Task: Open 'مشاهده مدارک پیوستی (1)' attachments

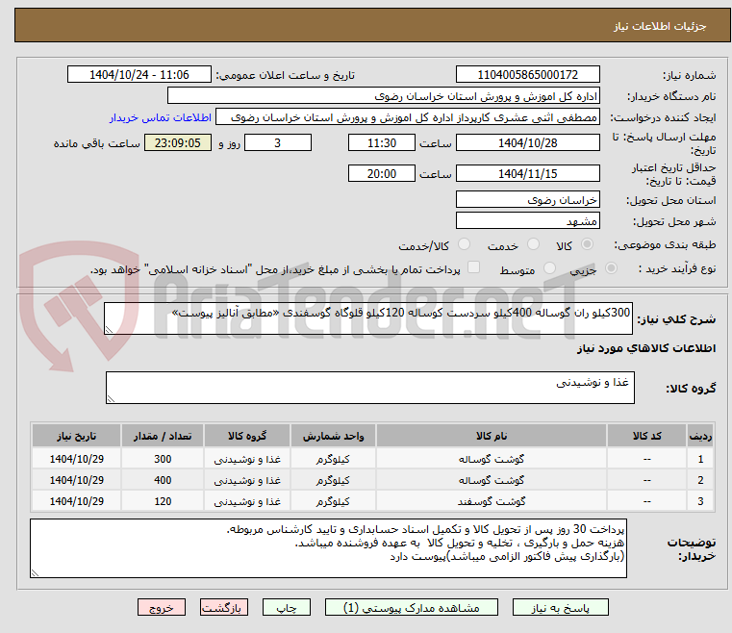Action: click(412, 607)
